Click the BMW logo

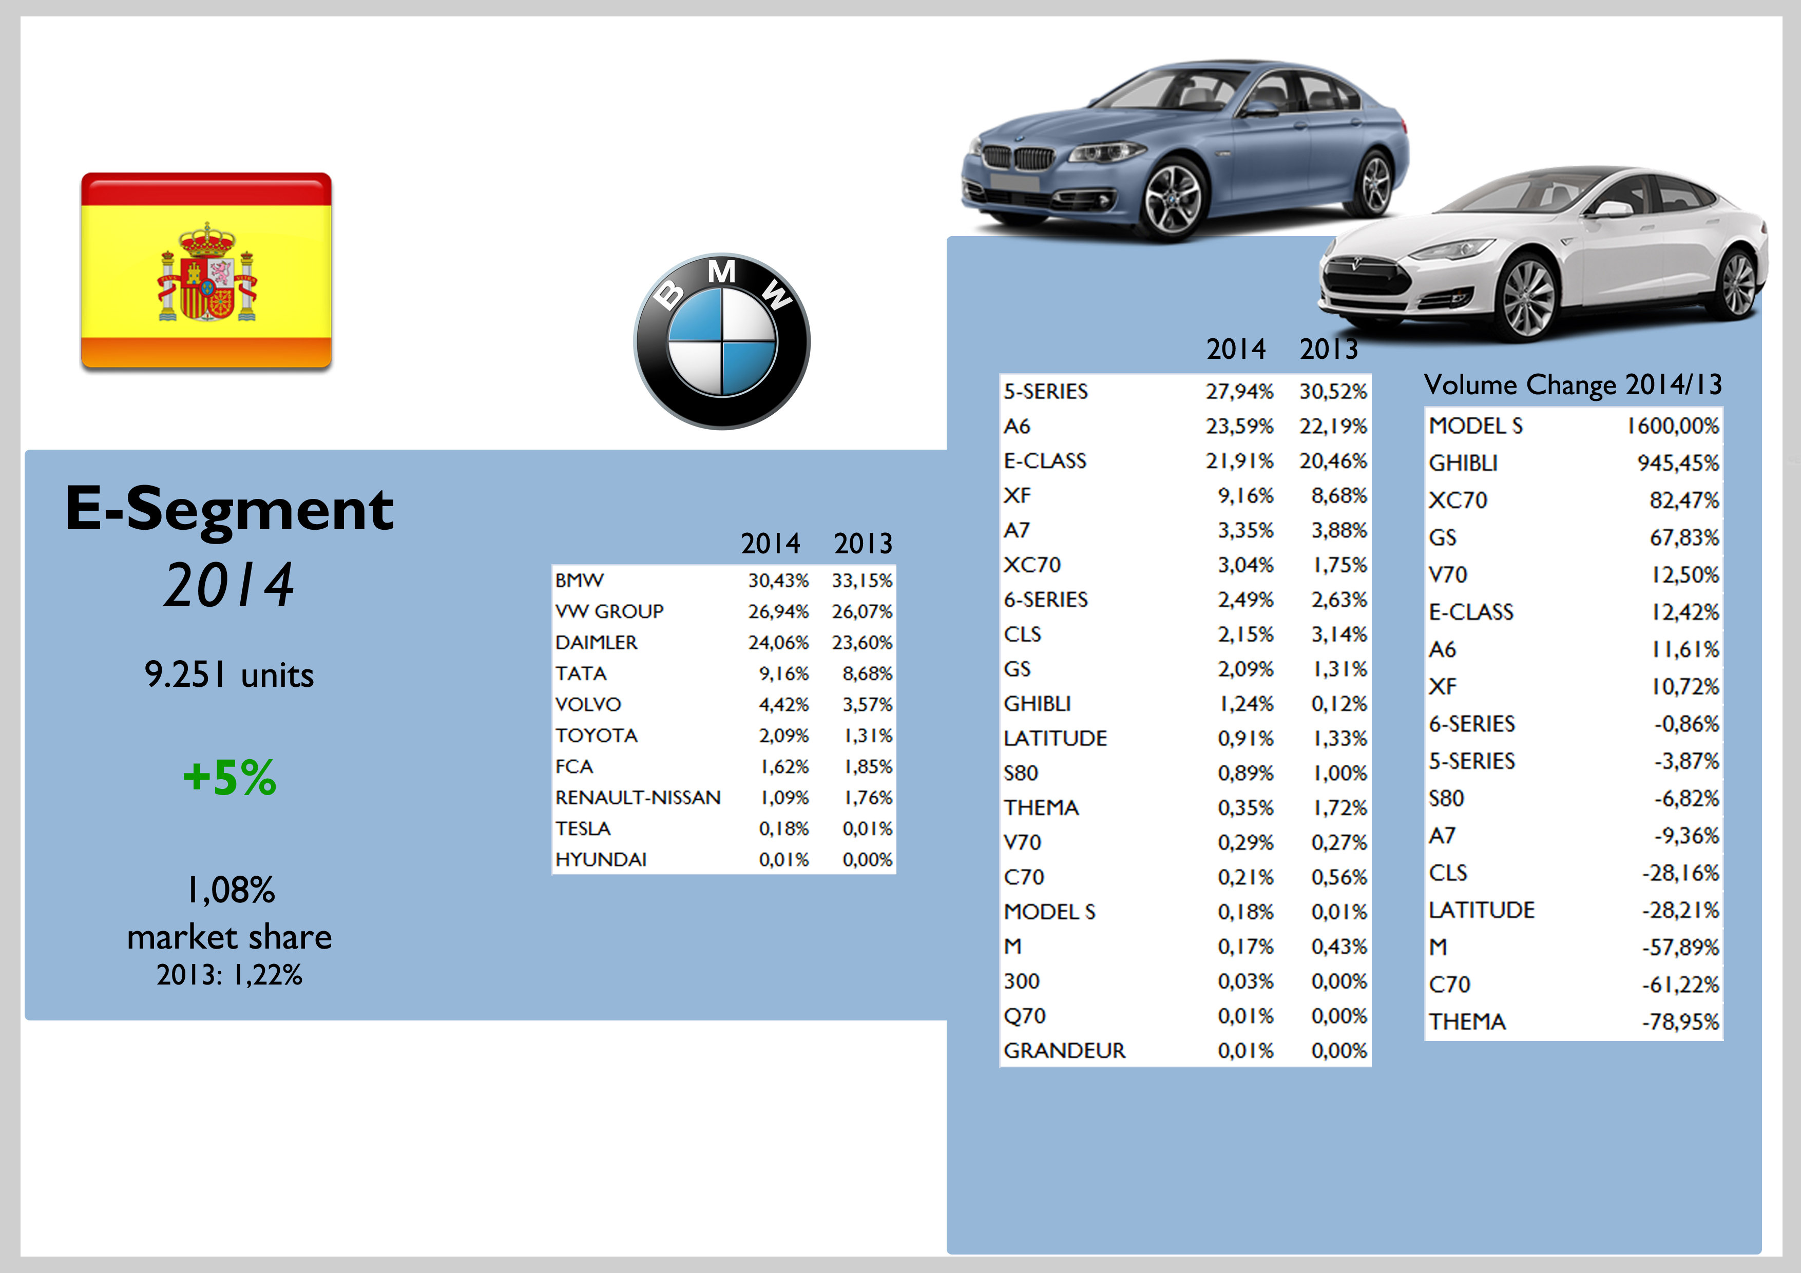721,341
